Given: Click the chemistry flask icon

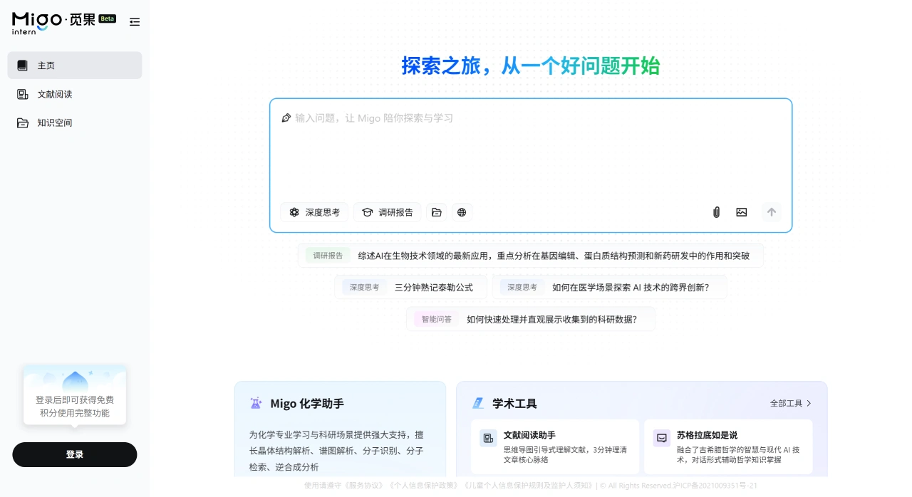Looking at the screenshot, I should [x=256, y=403].
